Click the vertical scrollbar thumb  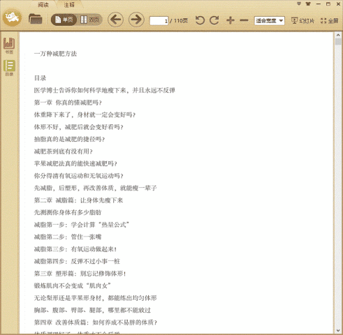338,42
